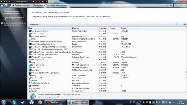Image resolution: width=187 pixels, height=105 pixels.
Task: Take a screenshot with the camera icon
Action: (43, 1)
